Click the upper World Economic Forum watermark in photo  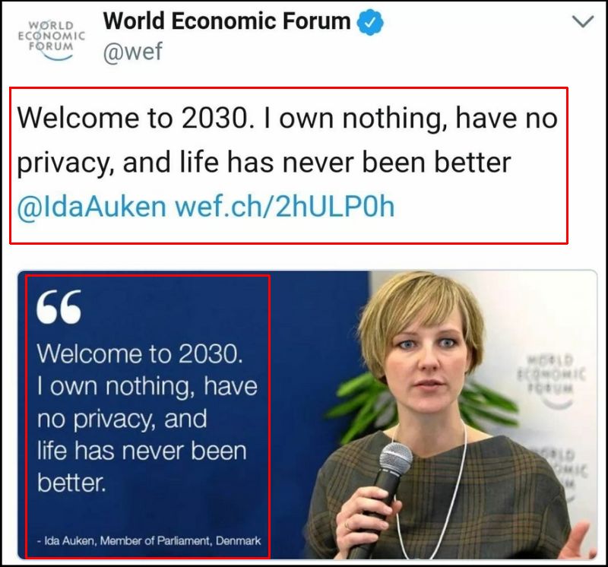(x=551, y=372)
